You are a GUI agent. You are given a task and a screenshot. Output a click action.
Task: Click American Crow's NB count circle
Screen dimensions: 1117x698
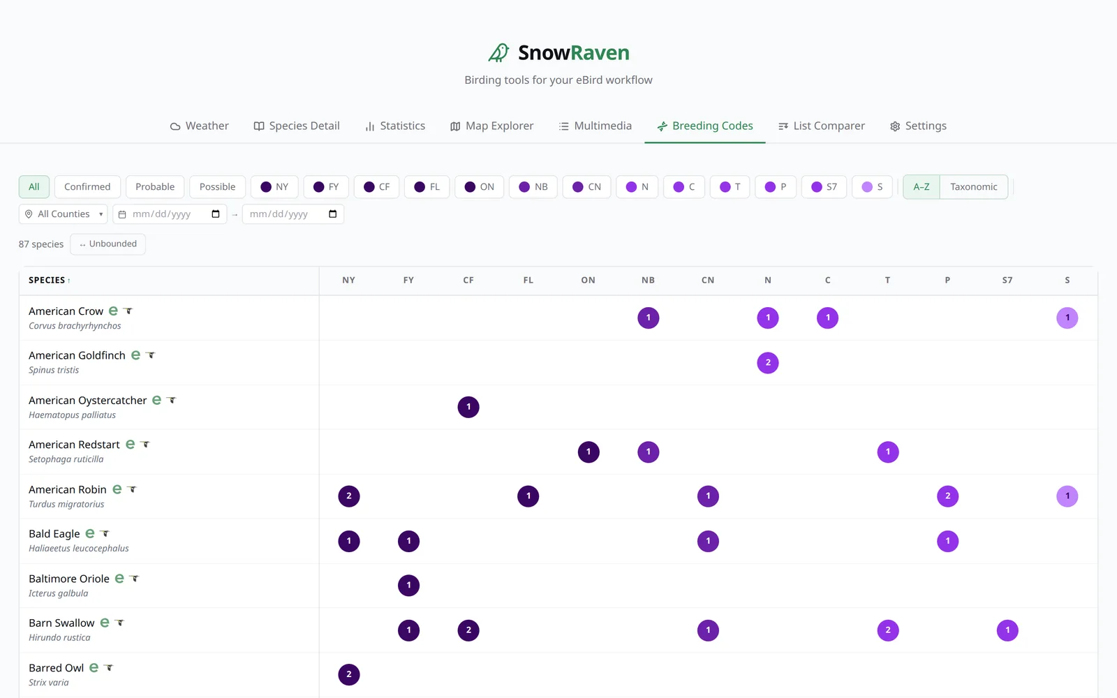649,318
